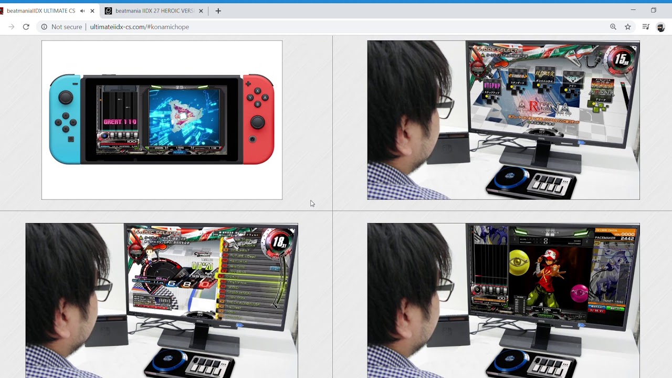
Task: Open the MODE SELECT arena screen photo
Action: pos(503,120)
